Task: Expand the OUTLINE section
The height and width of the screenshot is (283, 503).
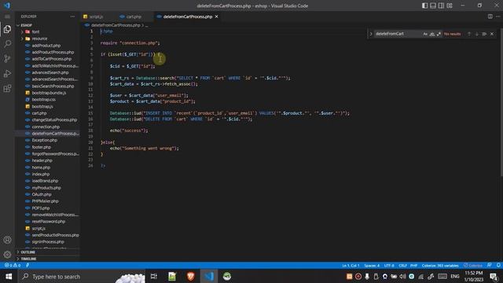Action: point(28,252)
